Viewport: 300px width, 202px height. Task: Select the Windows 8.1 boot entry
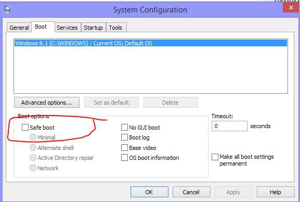point(151,43)
